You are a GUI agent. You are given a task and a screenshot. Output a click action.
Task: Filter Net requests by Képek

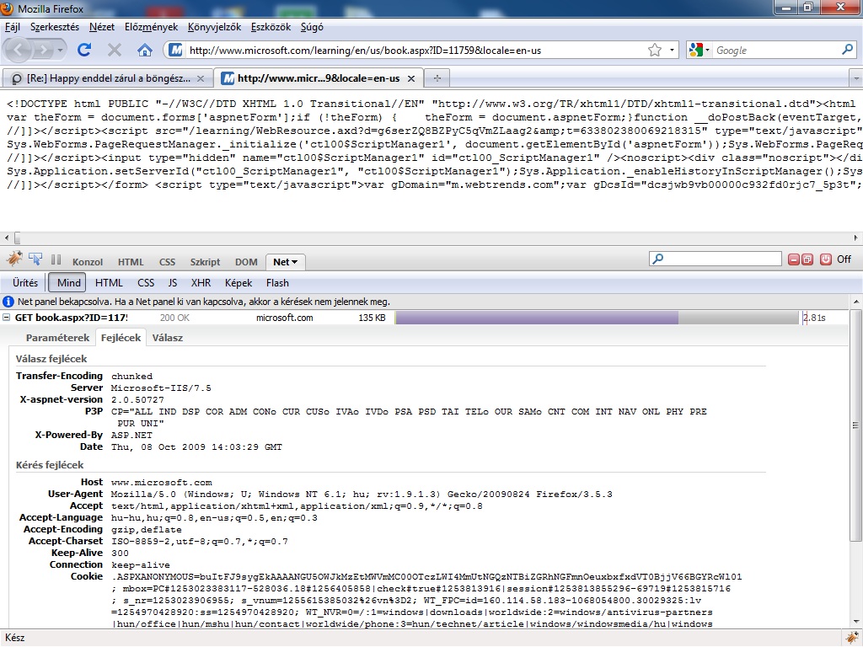239,283
